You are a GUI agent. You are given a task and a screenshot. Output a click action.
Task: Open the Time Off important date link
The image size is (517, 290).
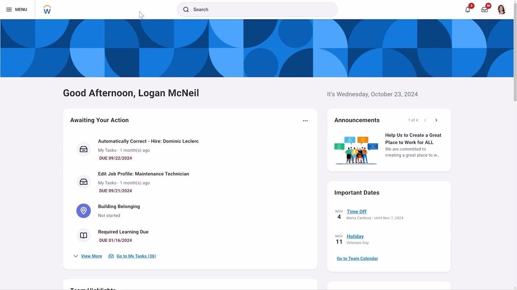(x=357, y=211)
